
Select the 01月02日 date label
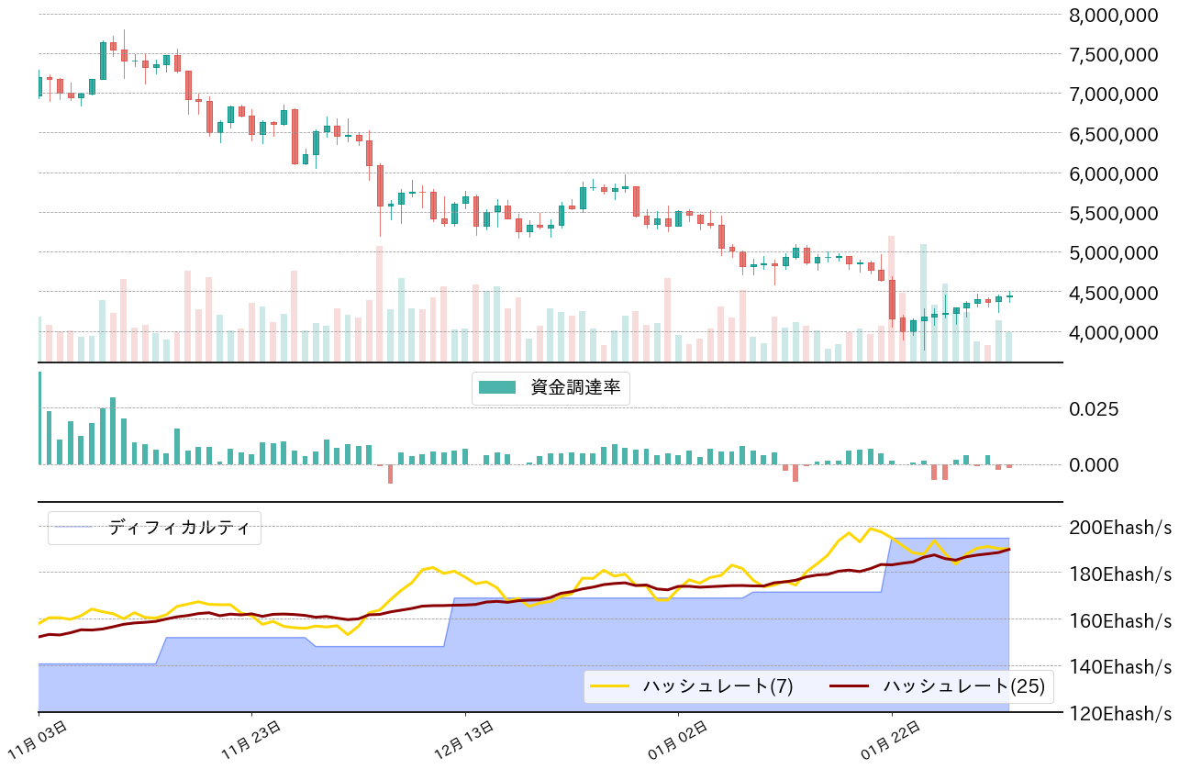coord(680,739)
